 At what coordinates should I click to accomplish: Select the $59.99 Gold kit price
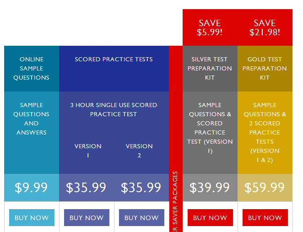click(x=265, y=188)
